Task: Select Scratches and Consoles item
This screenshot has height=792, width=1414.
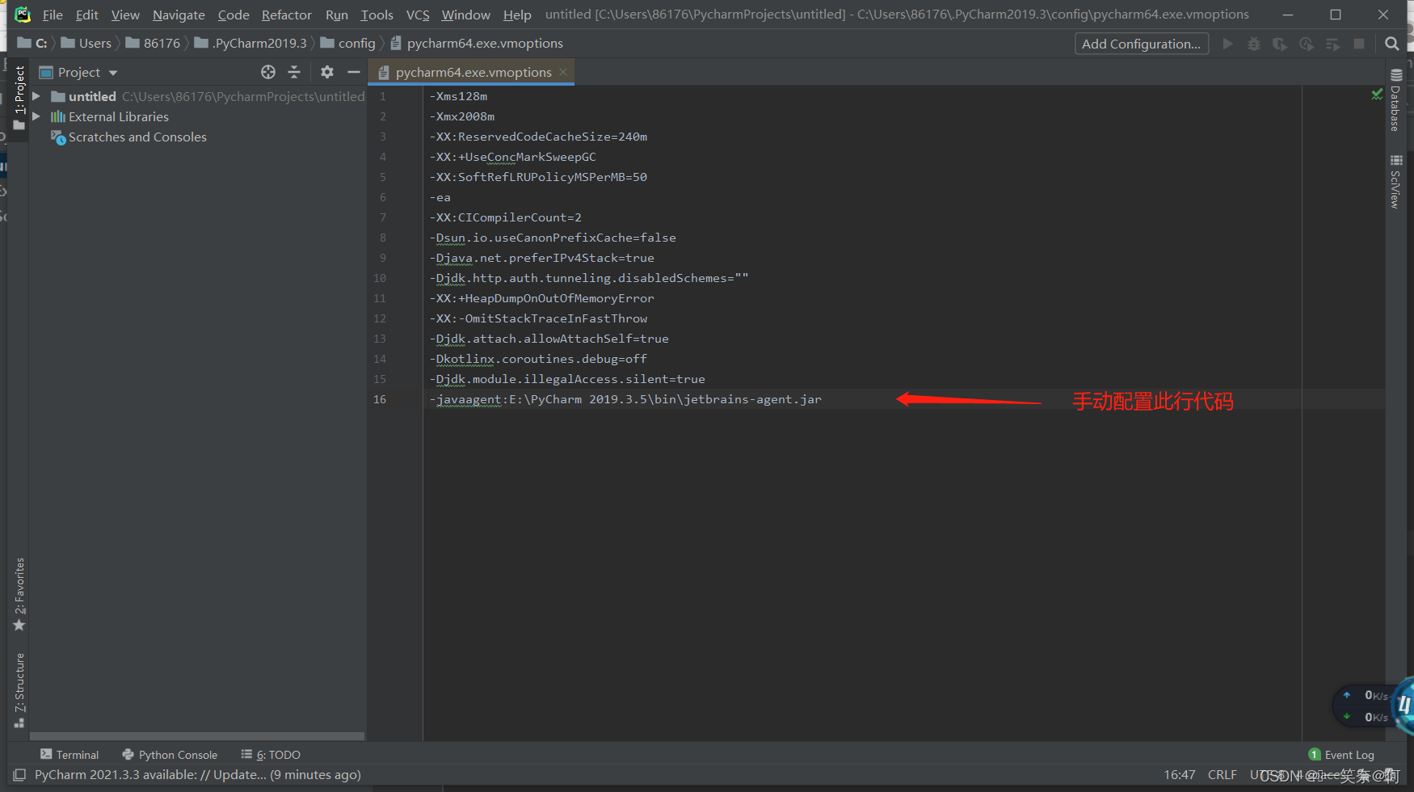Action: (137, 137)
